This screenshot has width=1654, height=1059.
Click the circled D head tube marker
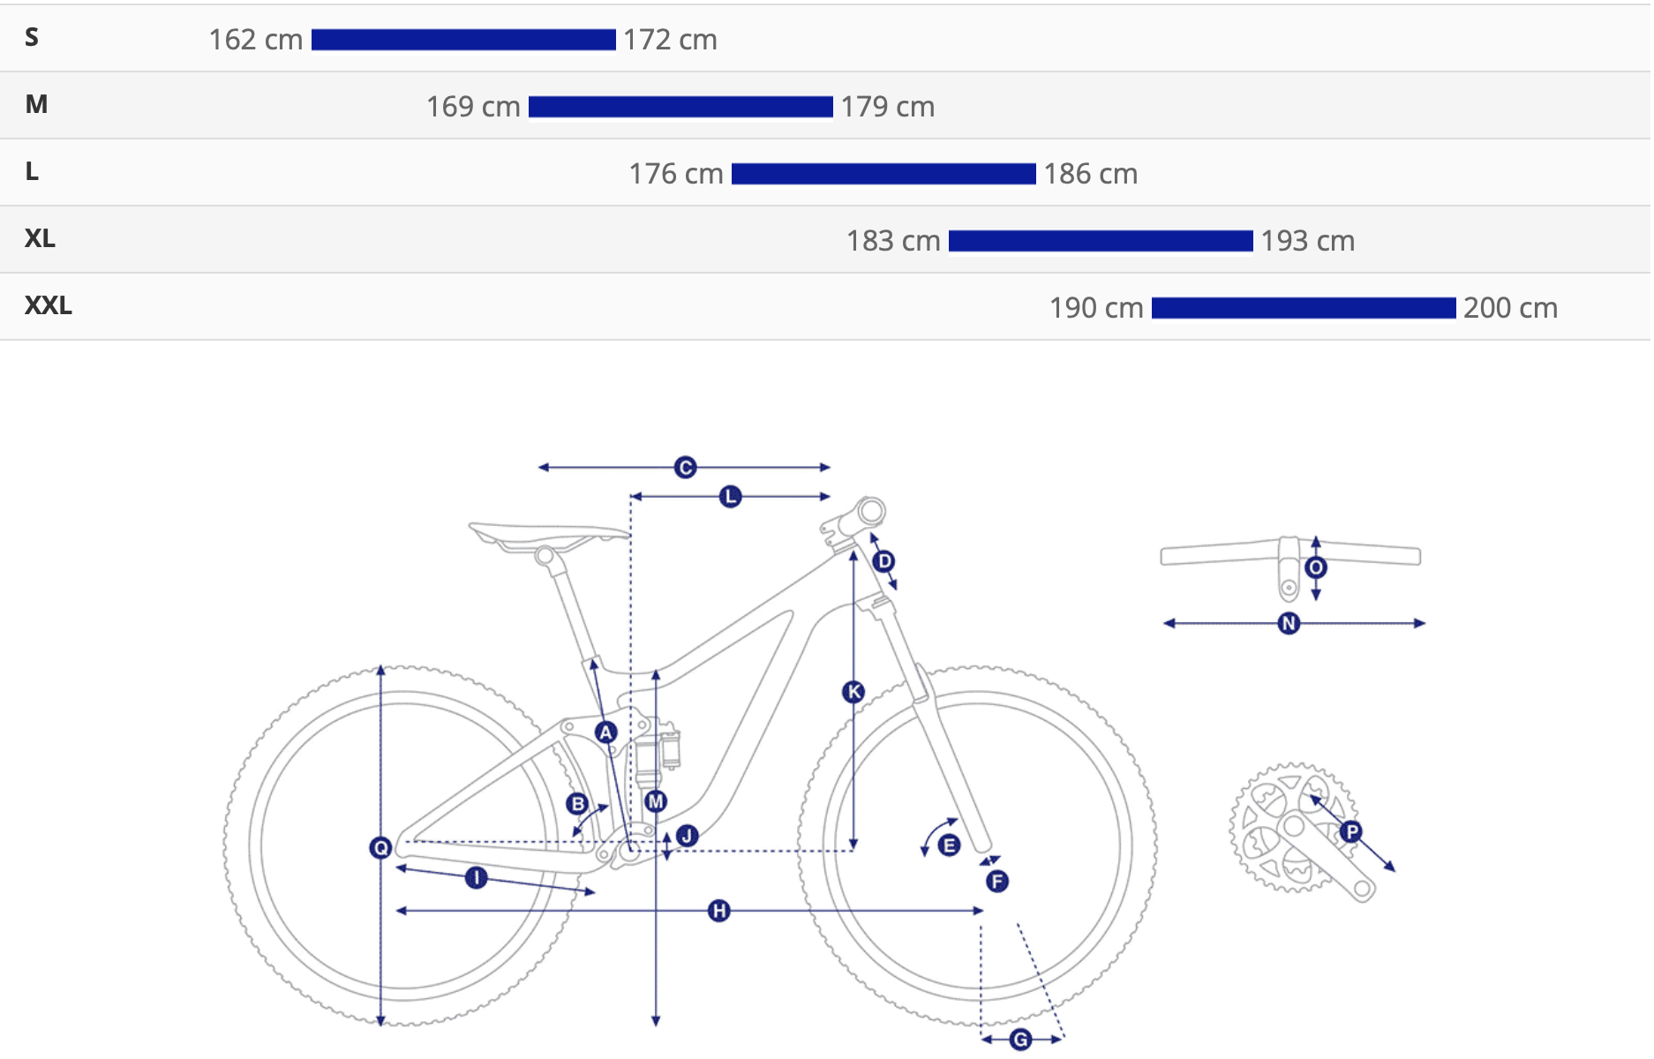pos(883,561)
